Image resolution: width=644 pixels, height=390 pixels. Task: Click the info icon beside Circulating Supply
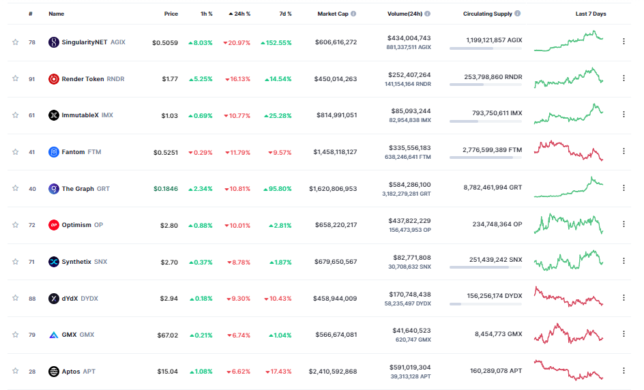pyautogui.click(x=518, y=14)
